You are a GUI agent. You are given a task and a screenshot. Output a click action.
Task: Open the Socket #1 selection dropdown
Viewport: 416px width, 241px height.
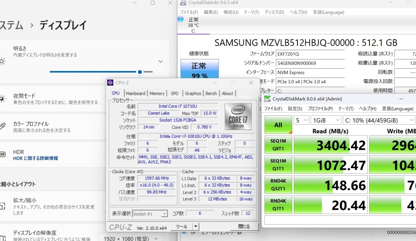[150, 214]
